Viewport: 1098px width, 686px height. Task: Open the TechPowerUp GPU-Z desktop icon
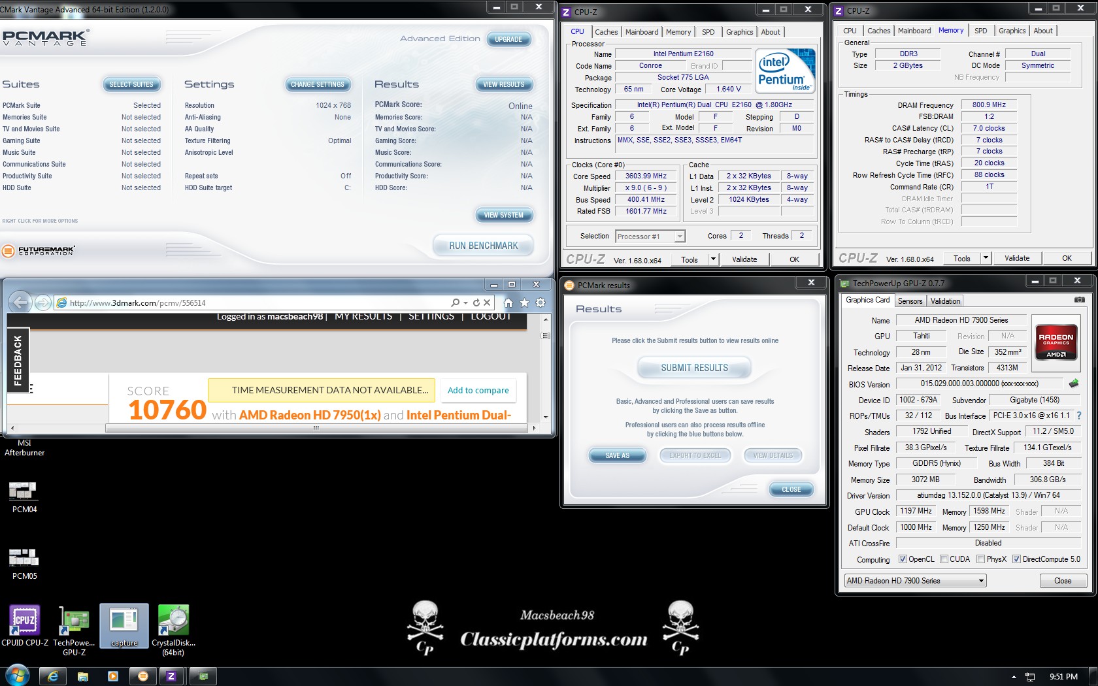point(75,630)
